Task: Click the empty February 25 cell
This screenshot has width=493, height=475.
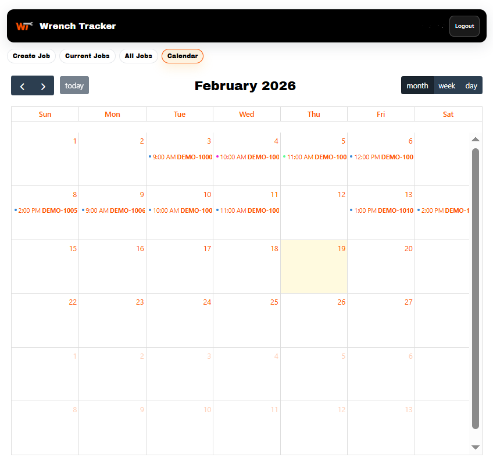Action: (246, 320)
